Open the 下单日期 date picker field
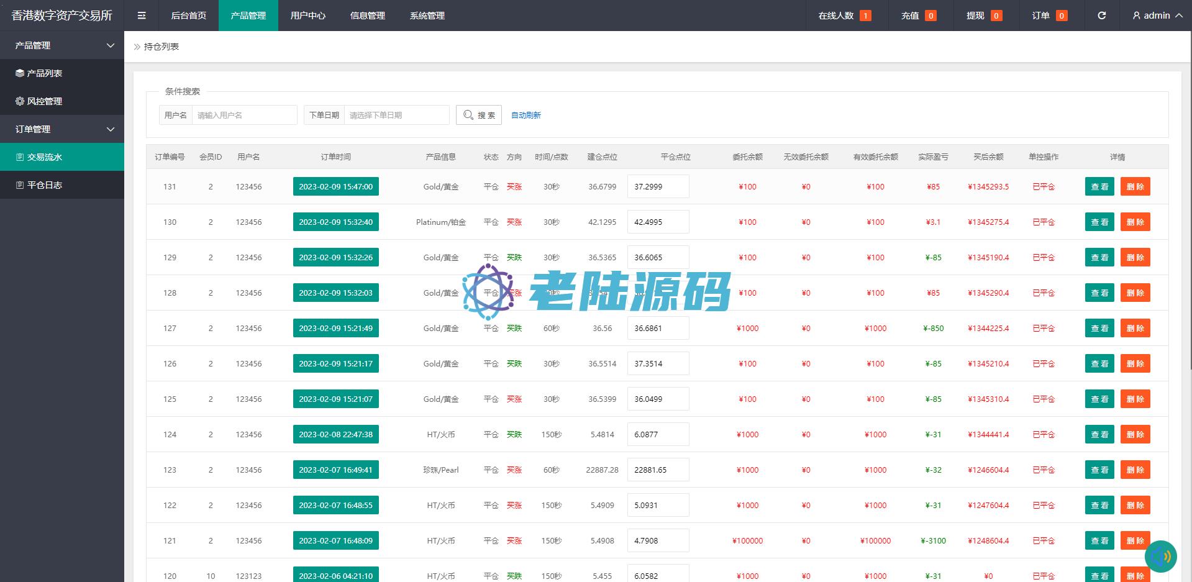This screenshot has width=1192, height=582. 396,115
